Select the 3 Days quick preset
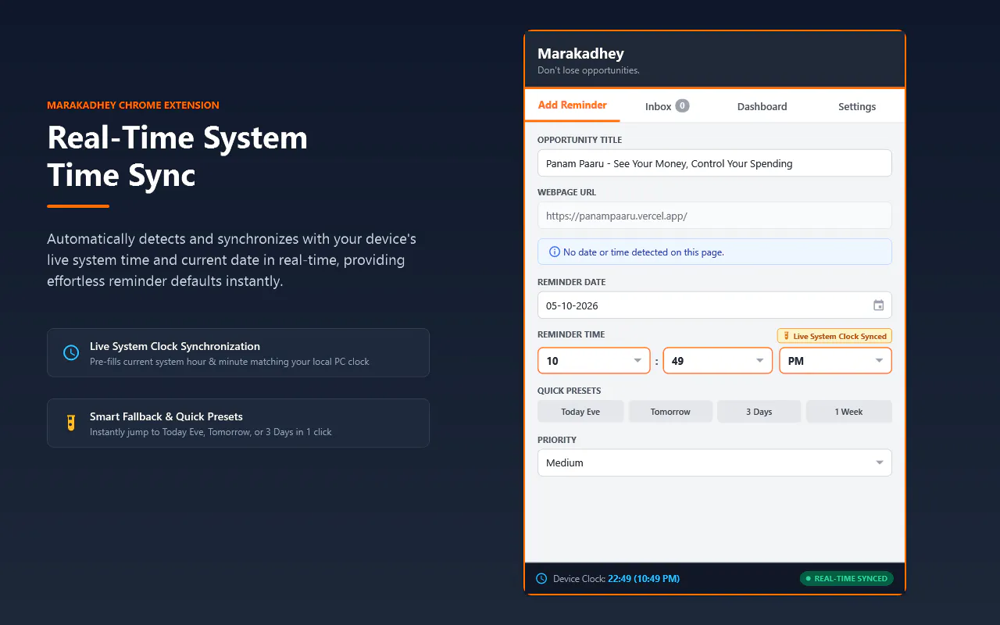 click(x=759, y=412)
